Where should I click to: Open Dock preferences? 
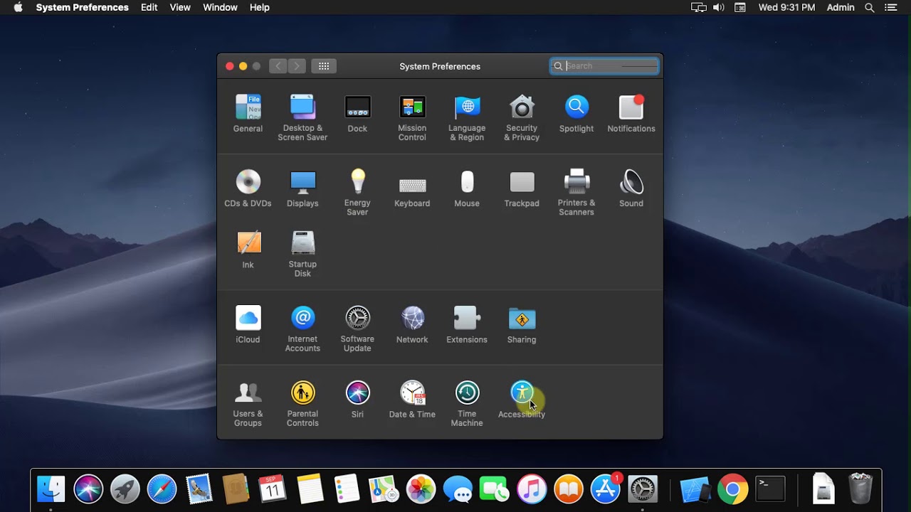click(357, 114)
